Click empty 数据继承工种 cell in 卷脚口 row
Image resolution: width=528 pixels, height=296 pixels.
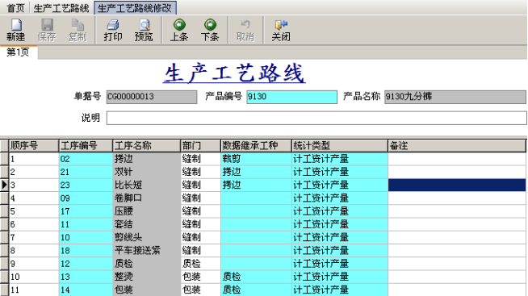256,198
